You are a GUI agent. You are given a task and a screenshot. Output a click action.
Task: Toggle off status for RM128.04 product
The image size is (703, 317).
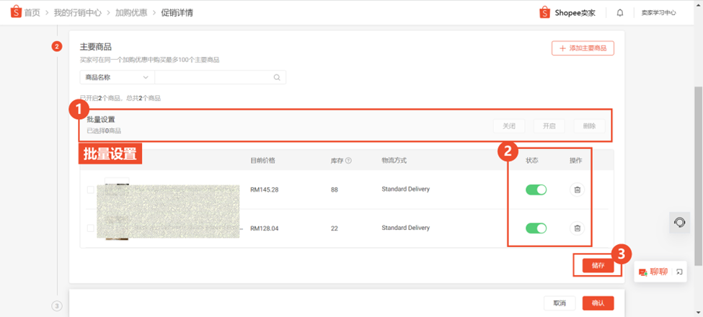536,228
